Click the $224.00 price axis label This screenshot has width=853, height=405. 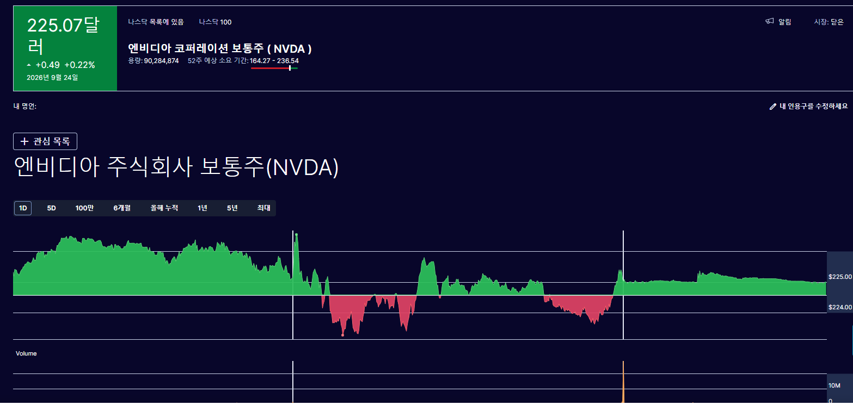pos(840,307)
